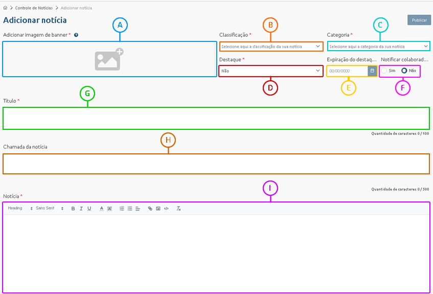The image size is (433, 294).
Task: Clear text formatting in the editor
Action: (x=179, y=209)
